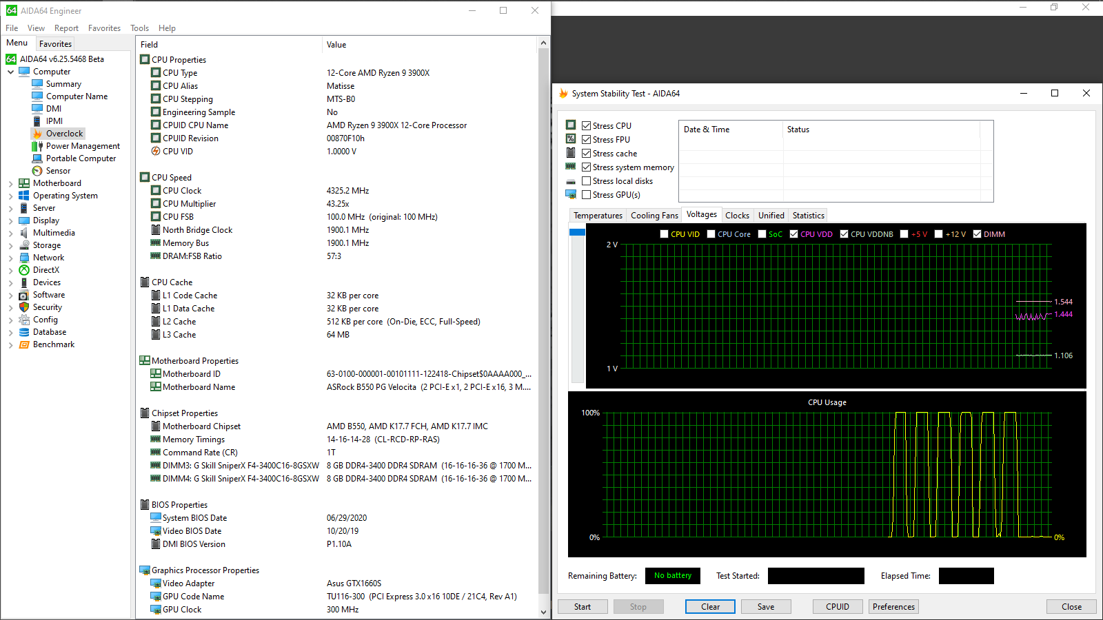This screenshot has width=1103, height=620.
Task: Click the Security shield icon
Action: click(24, 307)
